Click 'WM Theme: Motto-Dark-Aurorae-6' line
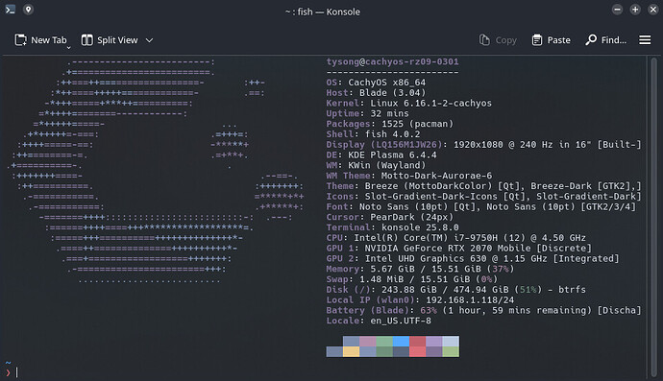 [x=409, y=176]
